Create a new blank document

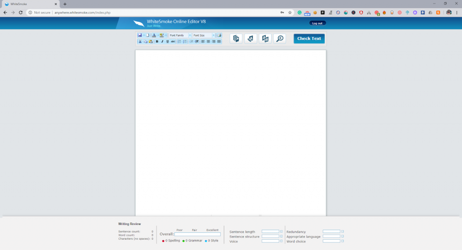click(x=148, y=35)
